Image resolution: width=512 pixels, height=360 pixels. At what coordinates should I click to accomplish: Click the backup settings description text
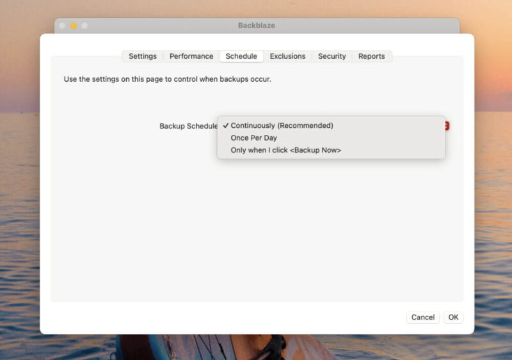tap(167, 79)
